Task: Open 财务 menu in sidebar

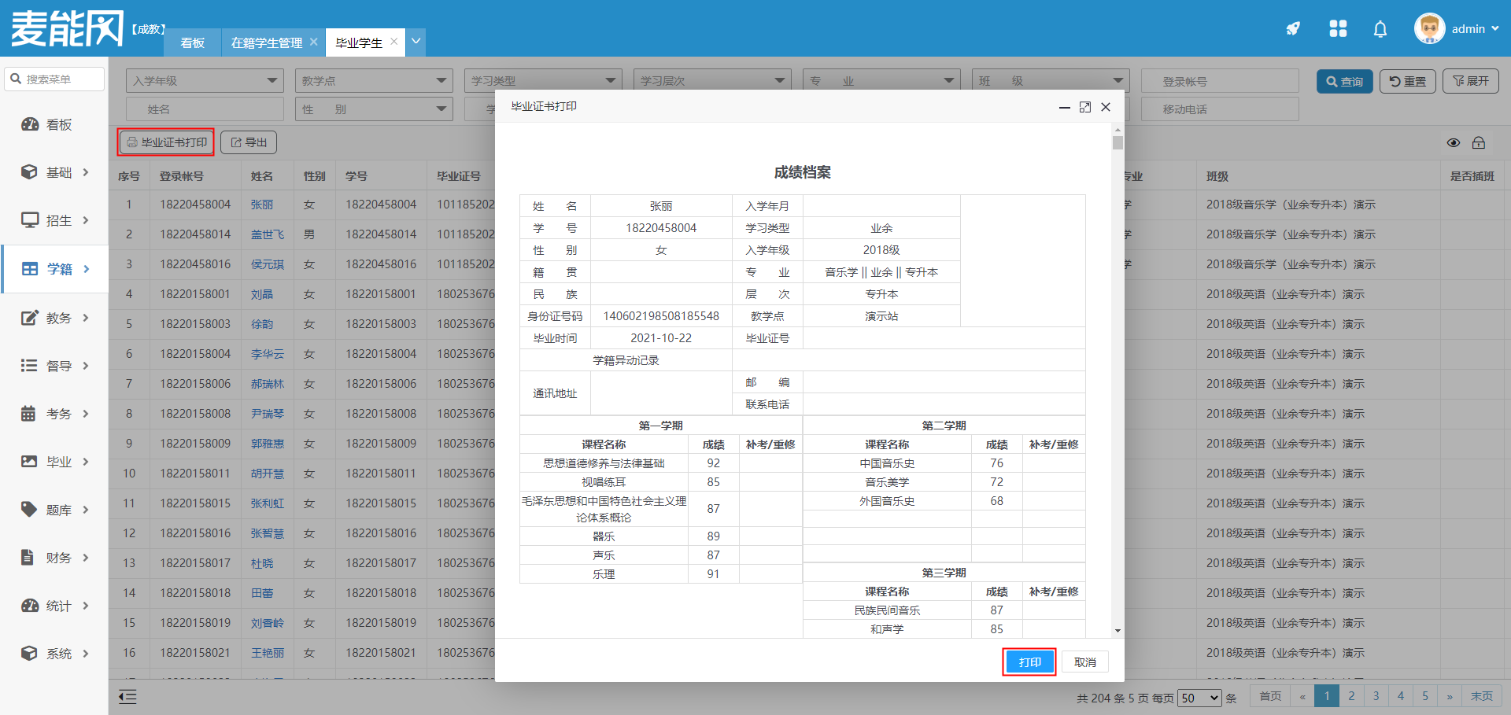Action: coord(54,558)
